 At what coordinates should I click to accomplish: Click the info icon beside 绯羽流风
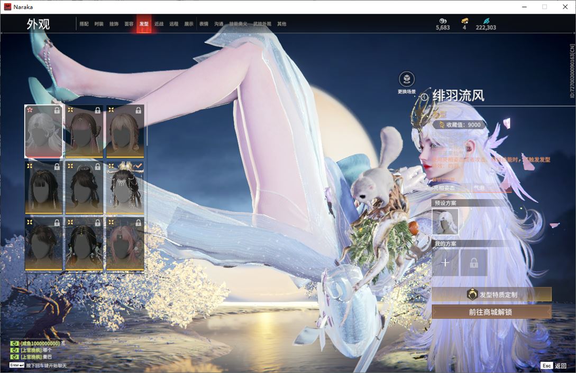pos(424,97)
